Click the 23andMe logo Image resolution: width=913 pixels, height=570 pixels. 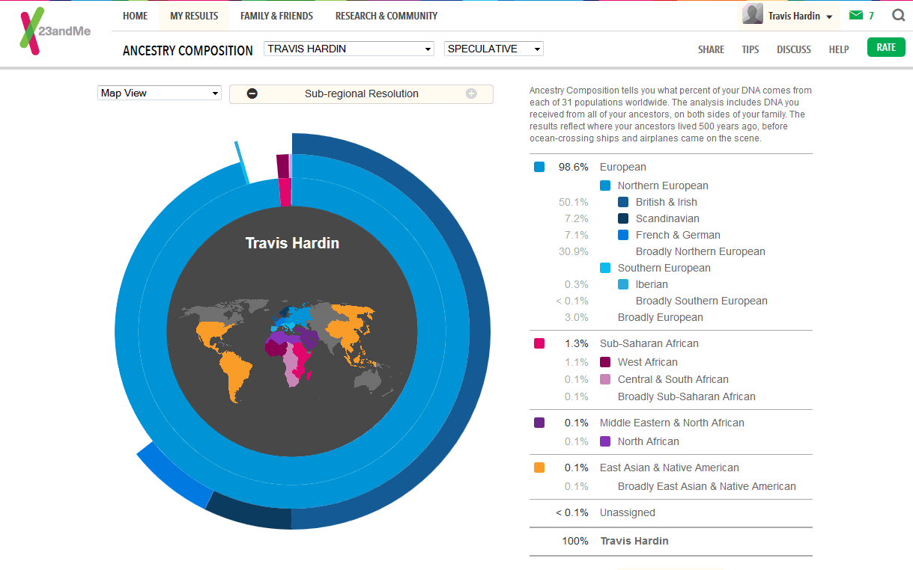tap(55, 32)
